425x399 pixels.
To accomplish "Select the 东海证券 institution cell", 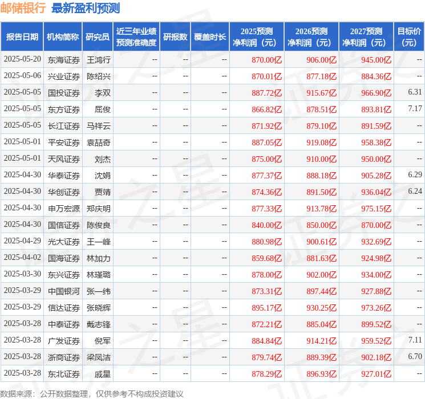I will [x=64, y=60].
